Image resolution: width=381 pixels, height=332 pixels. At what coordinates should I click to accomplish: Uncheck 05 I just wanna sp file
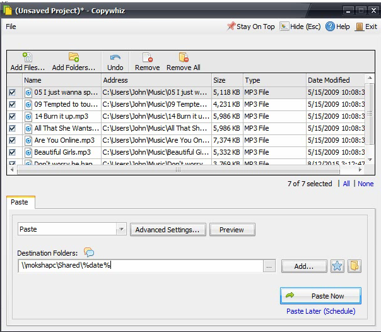point(12,92)
